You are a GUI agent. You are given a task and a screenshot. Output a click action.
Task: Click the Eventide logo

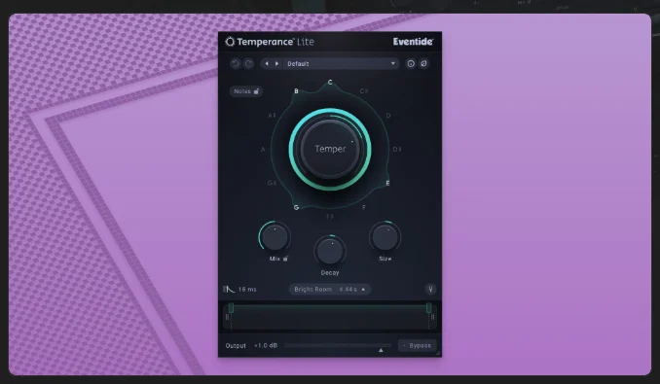coord(413,42)
